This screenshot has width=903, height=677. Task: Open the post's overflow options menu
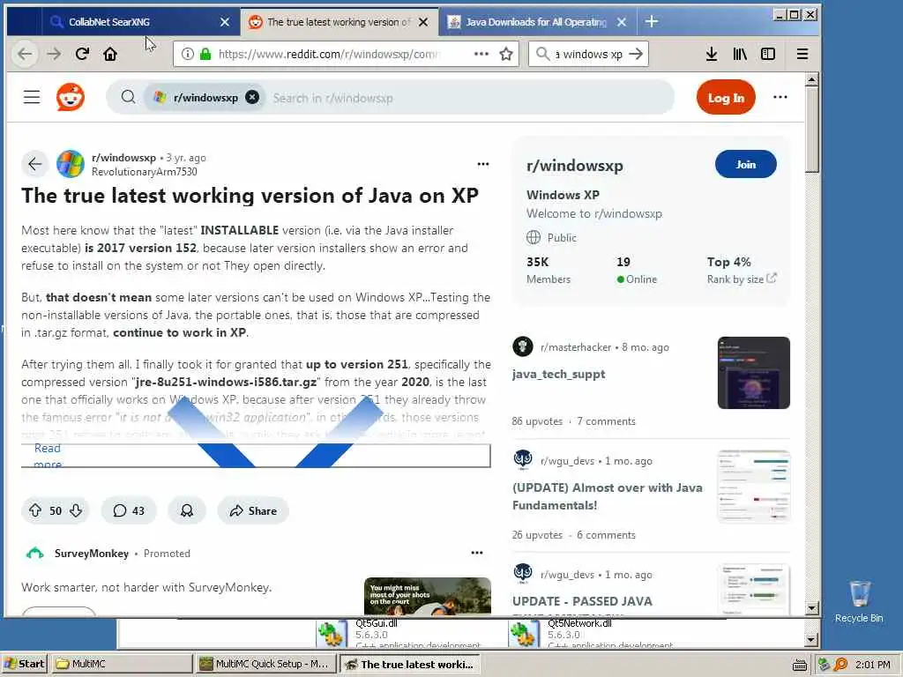click(x=483, y=164)
